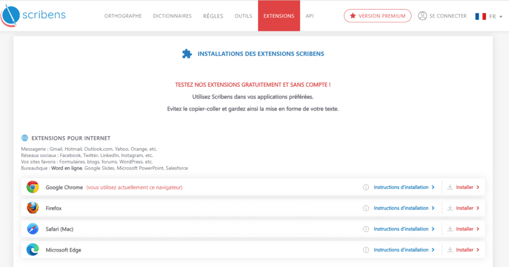Screen dimensions: 509x267
Task: Install the Google Chrome extension
Action: point(467,187)
